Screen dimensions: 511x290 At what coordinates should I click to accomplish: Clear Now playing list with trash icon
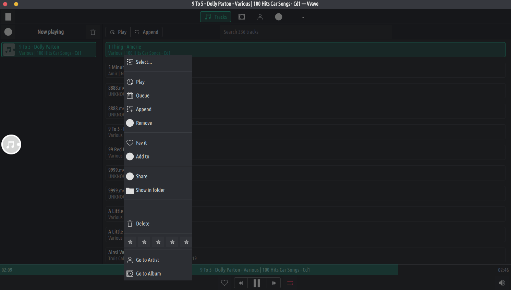[x=93, y=32]
